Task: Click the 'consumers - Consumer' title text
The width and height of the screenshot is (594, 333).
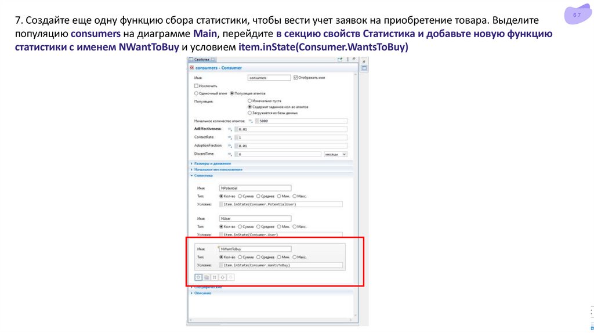Action: (x=219, y=68)
